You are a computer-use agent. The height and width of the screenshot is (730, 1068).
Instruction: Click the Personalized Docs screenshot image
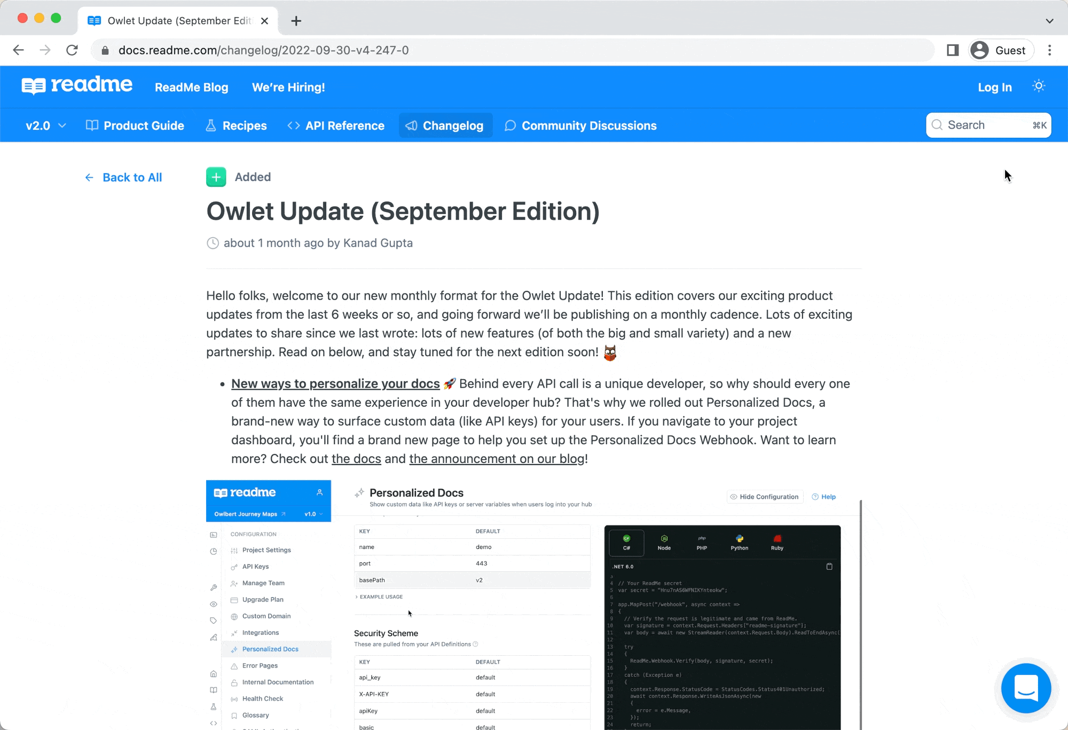coord(533,603)
